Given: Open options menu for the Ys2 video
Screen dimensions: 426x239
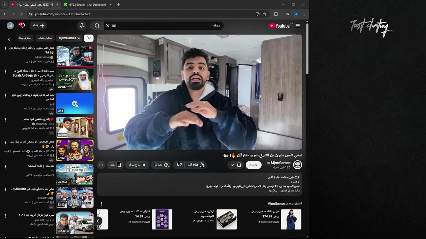Looking at the screenshot, I should coord(5,96).
